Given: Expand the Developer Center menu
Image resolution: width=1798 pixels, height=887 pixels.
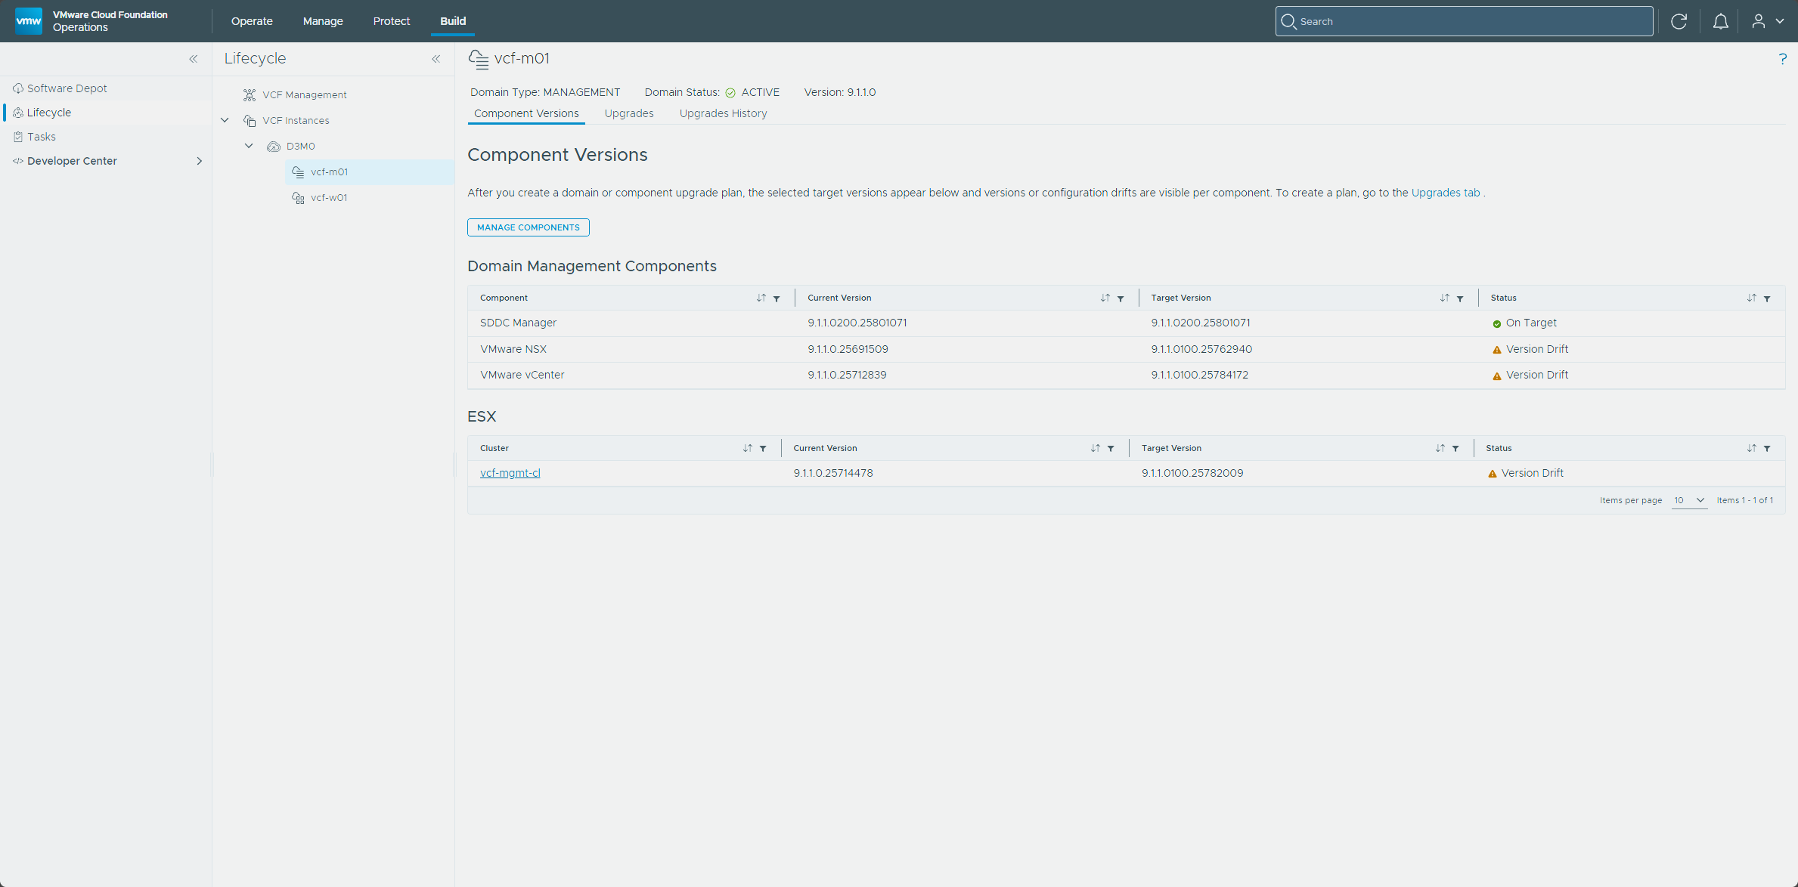Looking at the screenshot, I should [x=199, y=161].
